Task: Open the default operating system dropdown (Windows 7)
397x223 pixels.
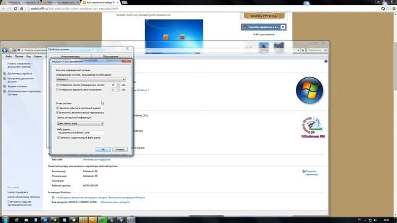Action: (x=91, y=79)
